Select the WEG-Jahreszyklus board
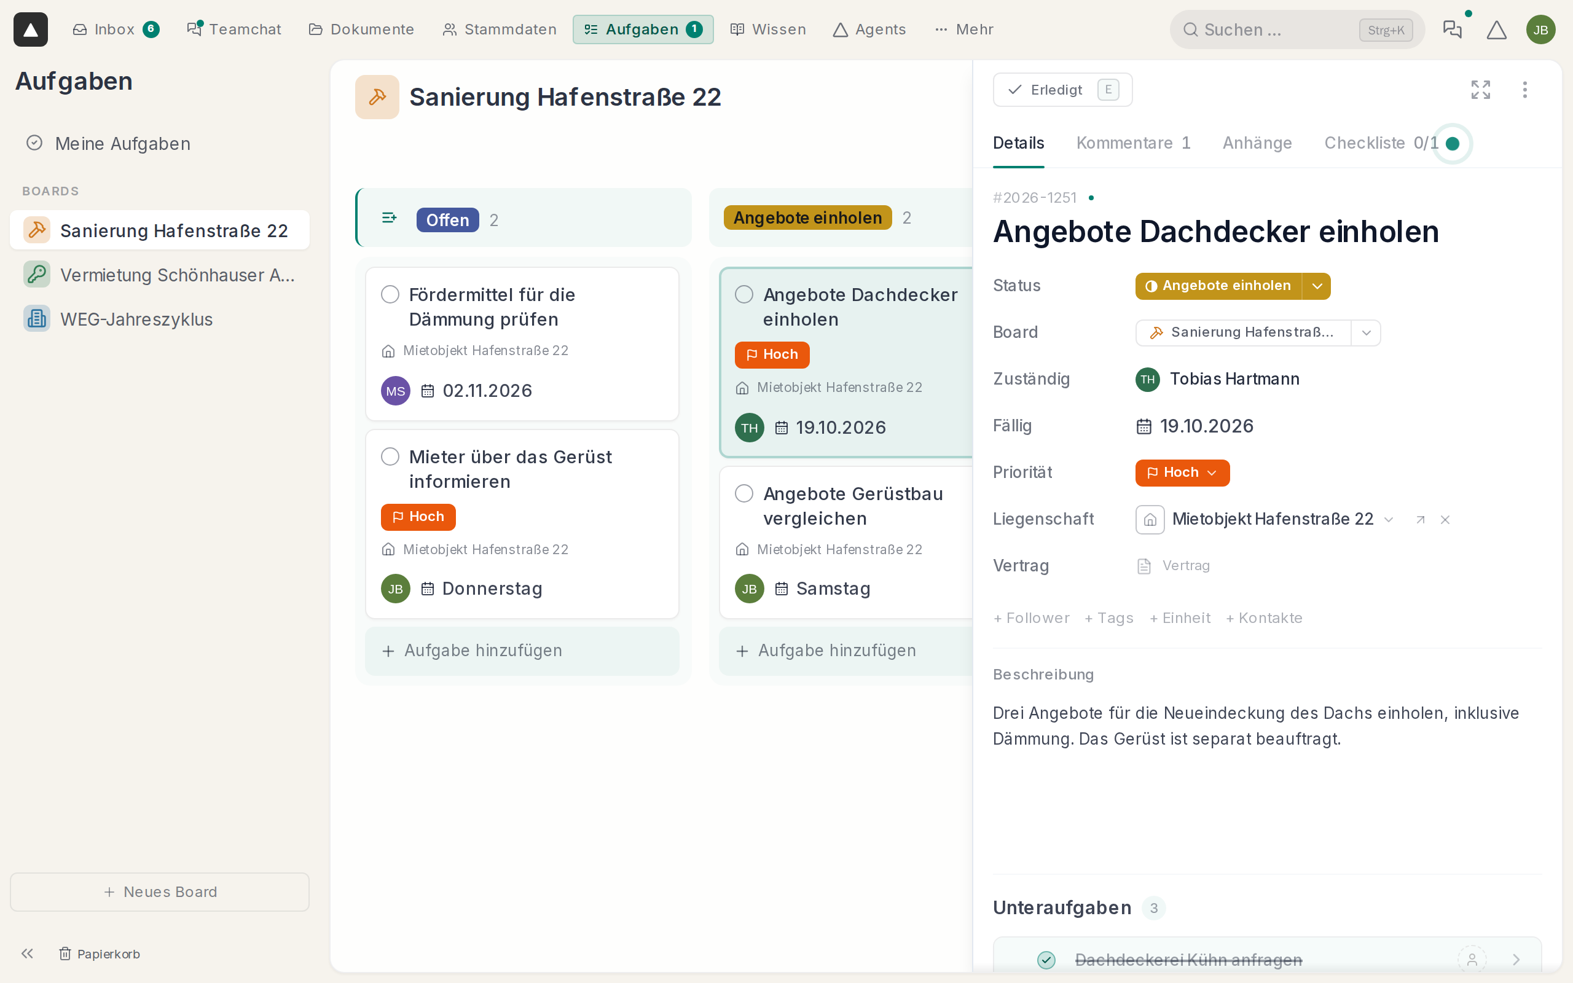1573x983 pixels. (159, 319)
